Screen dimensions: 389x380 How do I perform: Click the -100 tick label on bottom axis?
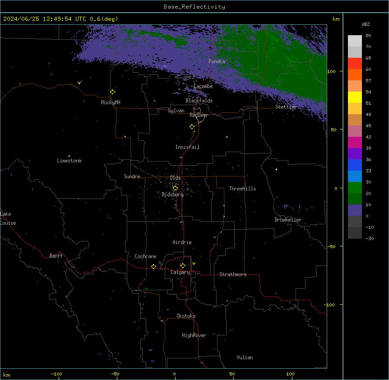click(56, 374)
